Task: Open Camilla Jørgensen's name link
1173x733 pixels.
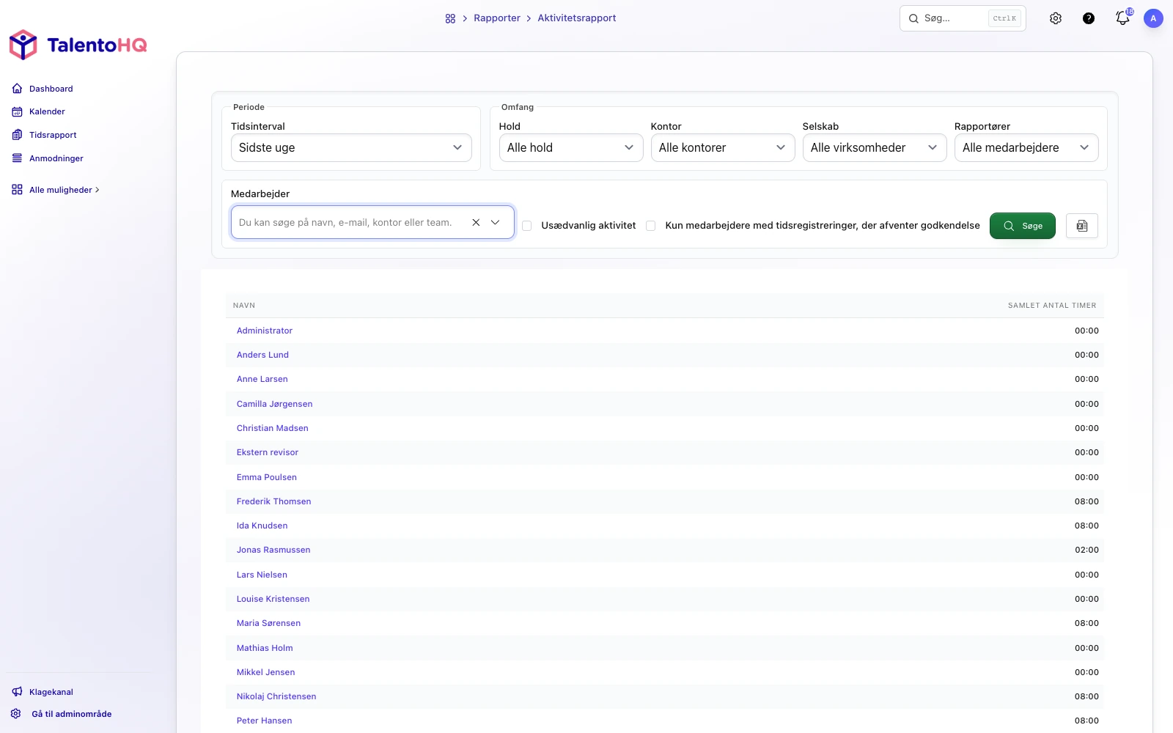Action: (275, 404)
